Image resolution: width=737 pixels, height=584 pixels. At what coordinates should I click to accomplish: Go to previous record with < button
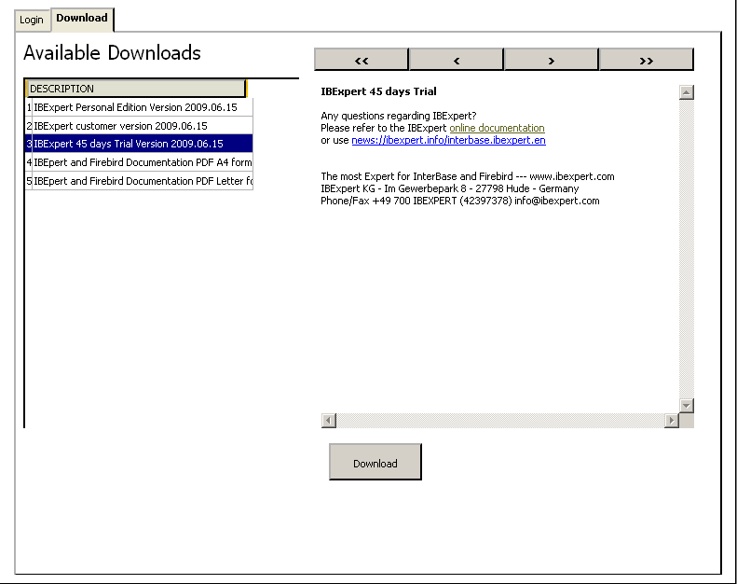click(457, 60)
